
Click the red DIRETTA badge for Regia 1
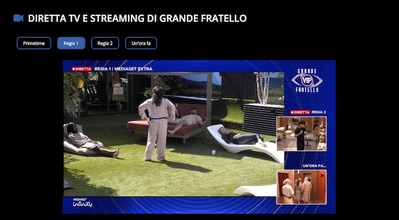[81, 69]
